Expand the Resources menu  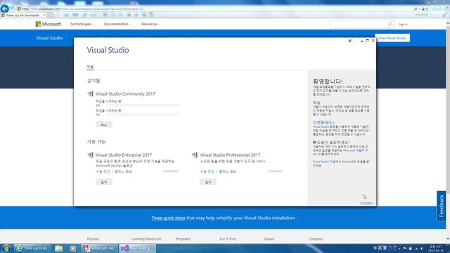(x=150, y=24)
